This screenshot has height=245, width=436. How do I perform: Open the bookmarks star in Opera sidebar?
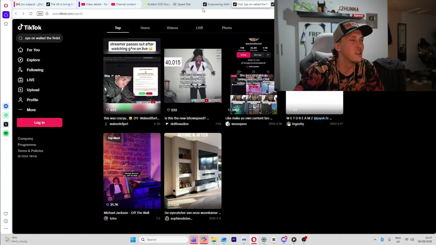pos(6,24)
